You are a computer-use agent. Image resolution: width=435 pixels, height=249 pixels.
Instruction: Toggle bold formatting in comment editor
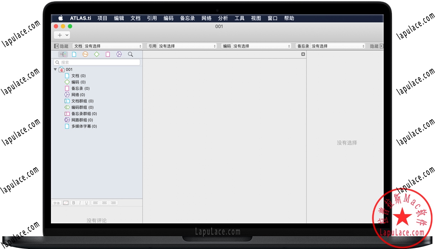pyautogui.click(x=74, y=203)
